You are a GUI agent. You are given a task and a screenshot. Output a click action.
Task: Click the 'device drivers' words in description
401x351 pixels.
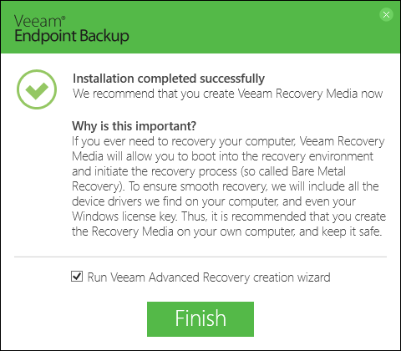click(x=107, y=201)
